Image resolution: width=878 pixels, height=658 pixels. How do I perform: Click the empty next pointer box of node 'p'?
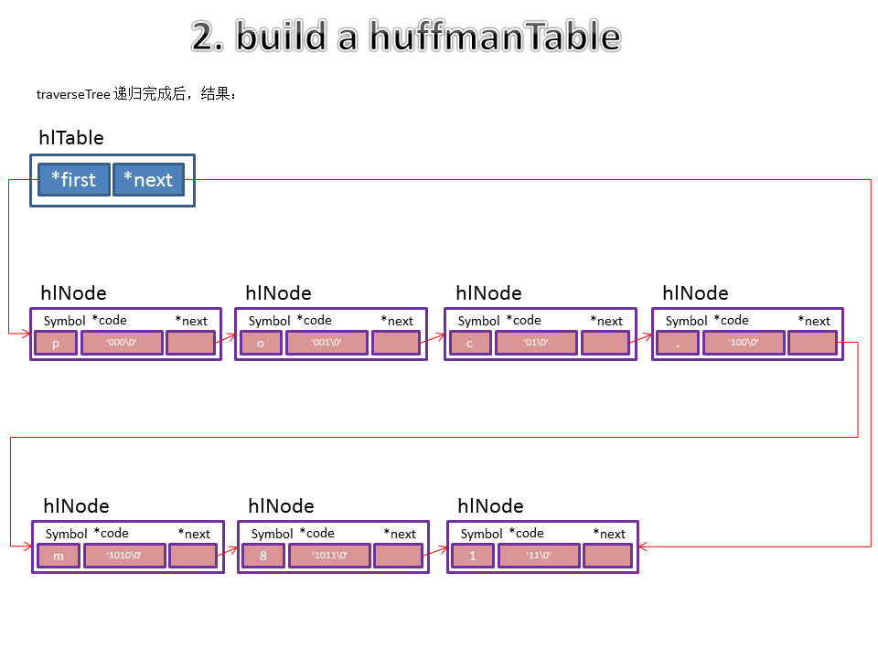[x=189, y=343]
